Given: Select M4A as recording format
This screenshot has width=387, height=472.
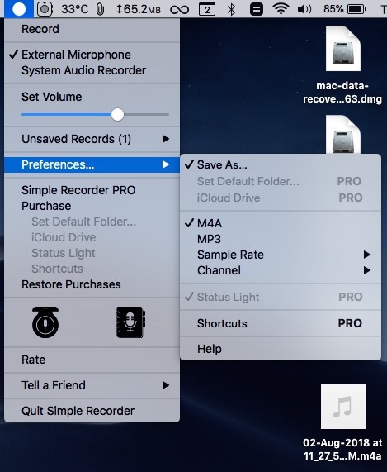Looking at the screenshot, I should coord(281,223).
